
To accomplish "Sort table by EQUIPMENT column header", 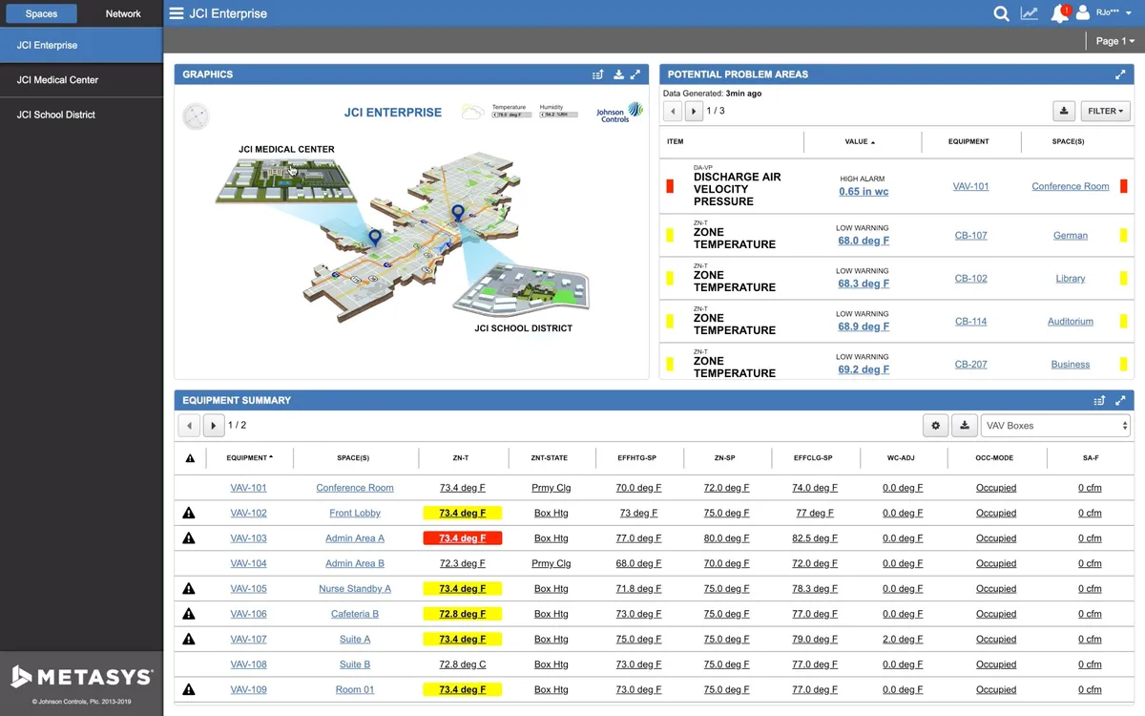I will coord(249,458).
